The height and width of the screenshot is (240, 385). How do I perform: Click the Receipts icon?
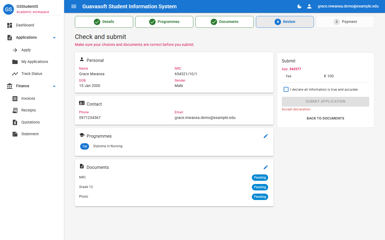coord(15,110)
